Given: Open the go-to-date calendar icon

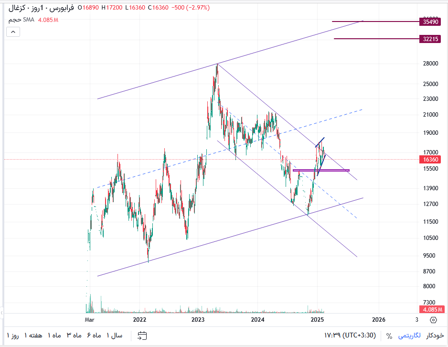Looking at the screenshot, I should pos(142,335).
